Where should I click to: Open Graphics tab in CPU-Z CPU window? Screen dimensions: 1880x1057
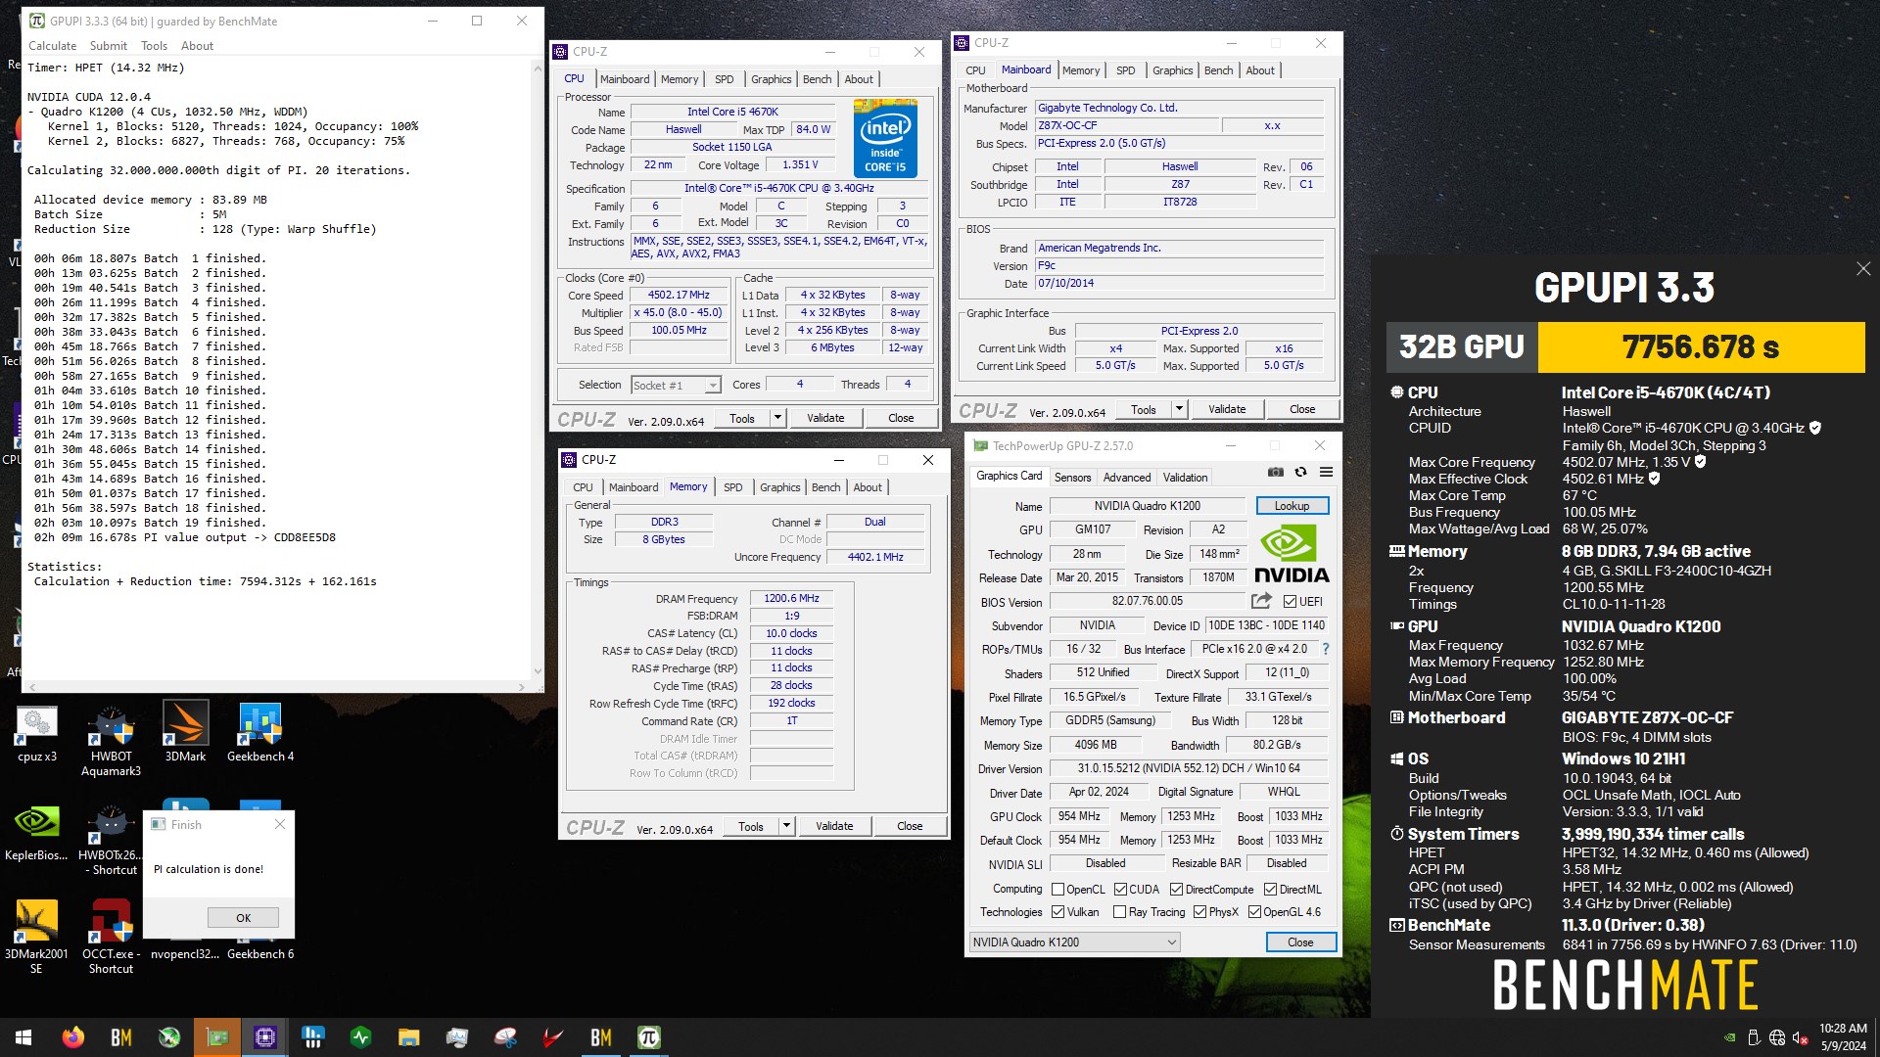tap(772, 79)
